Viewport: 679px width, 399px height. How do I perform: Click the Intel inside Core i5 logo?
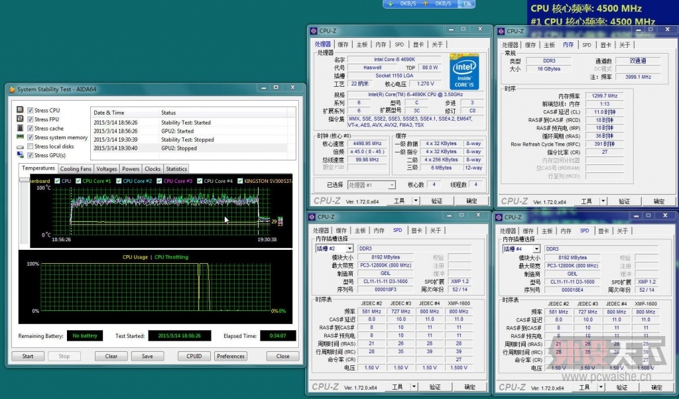(x=464, y=72)
